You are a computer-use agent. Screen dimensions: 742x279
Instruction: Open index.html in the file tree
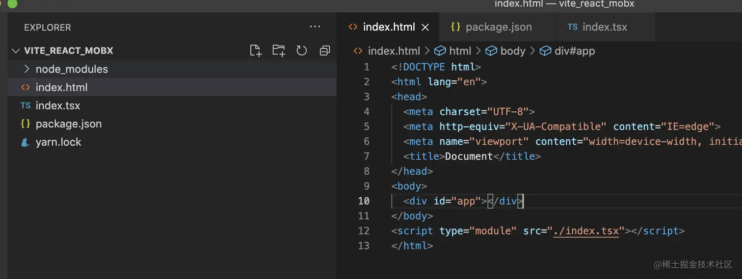(172, 87)
